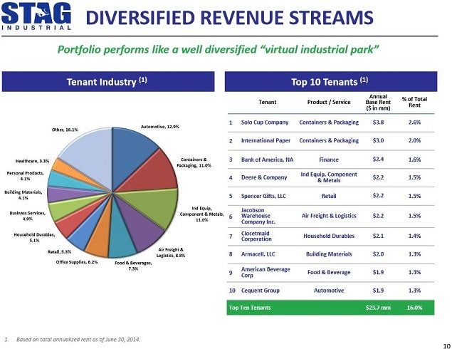The image size is (452, 349).
Task: Click the 'Air Freight & Logistics, 8.8%' chart label
Action: 171,253
